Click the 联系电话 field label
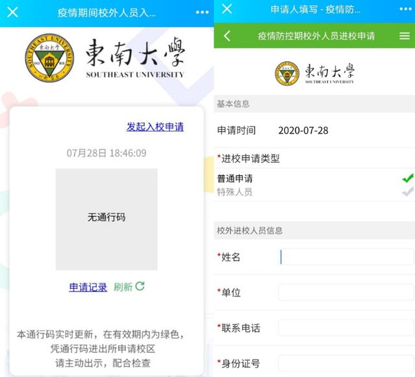The height and width of the screenshot is (377, 415). click(241, 328)
